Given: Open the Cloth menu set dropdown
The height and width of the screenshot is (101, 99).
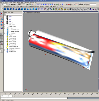Looking at the screenshot, I should [4, 4].
